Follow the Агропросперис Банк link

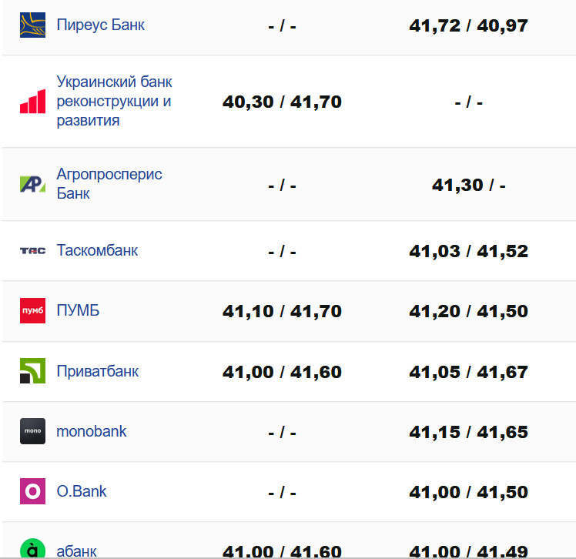pos(109,183)
